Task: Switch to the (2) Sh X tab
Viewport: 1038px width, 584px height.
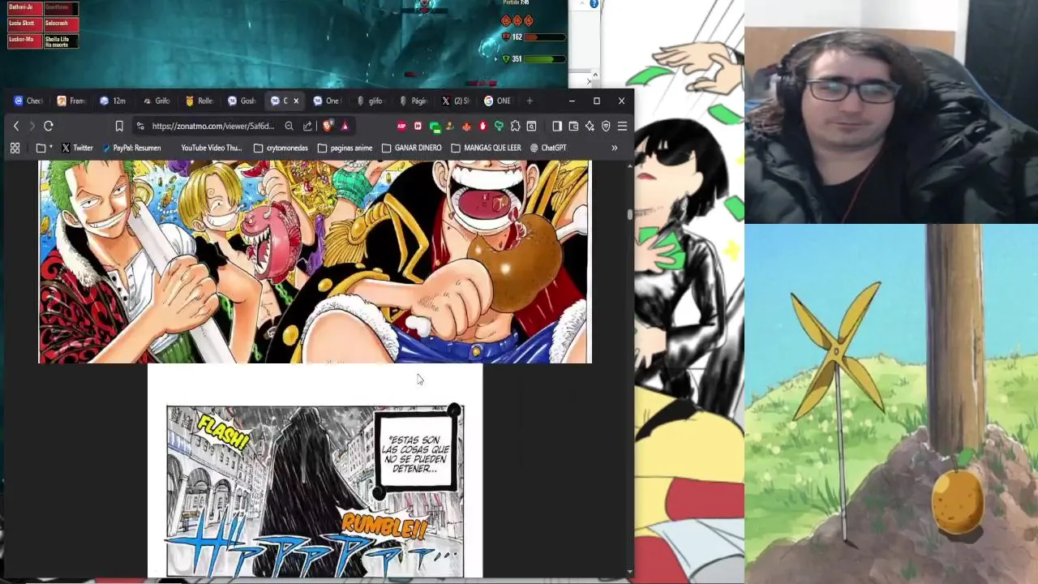Action: [457, 101]
